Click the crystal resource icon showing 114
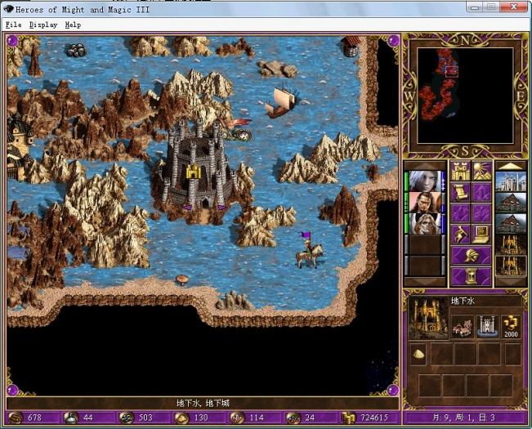The height and width of the screenshot is (429, 532). [236, 418]
